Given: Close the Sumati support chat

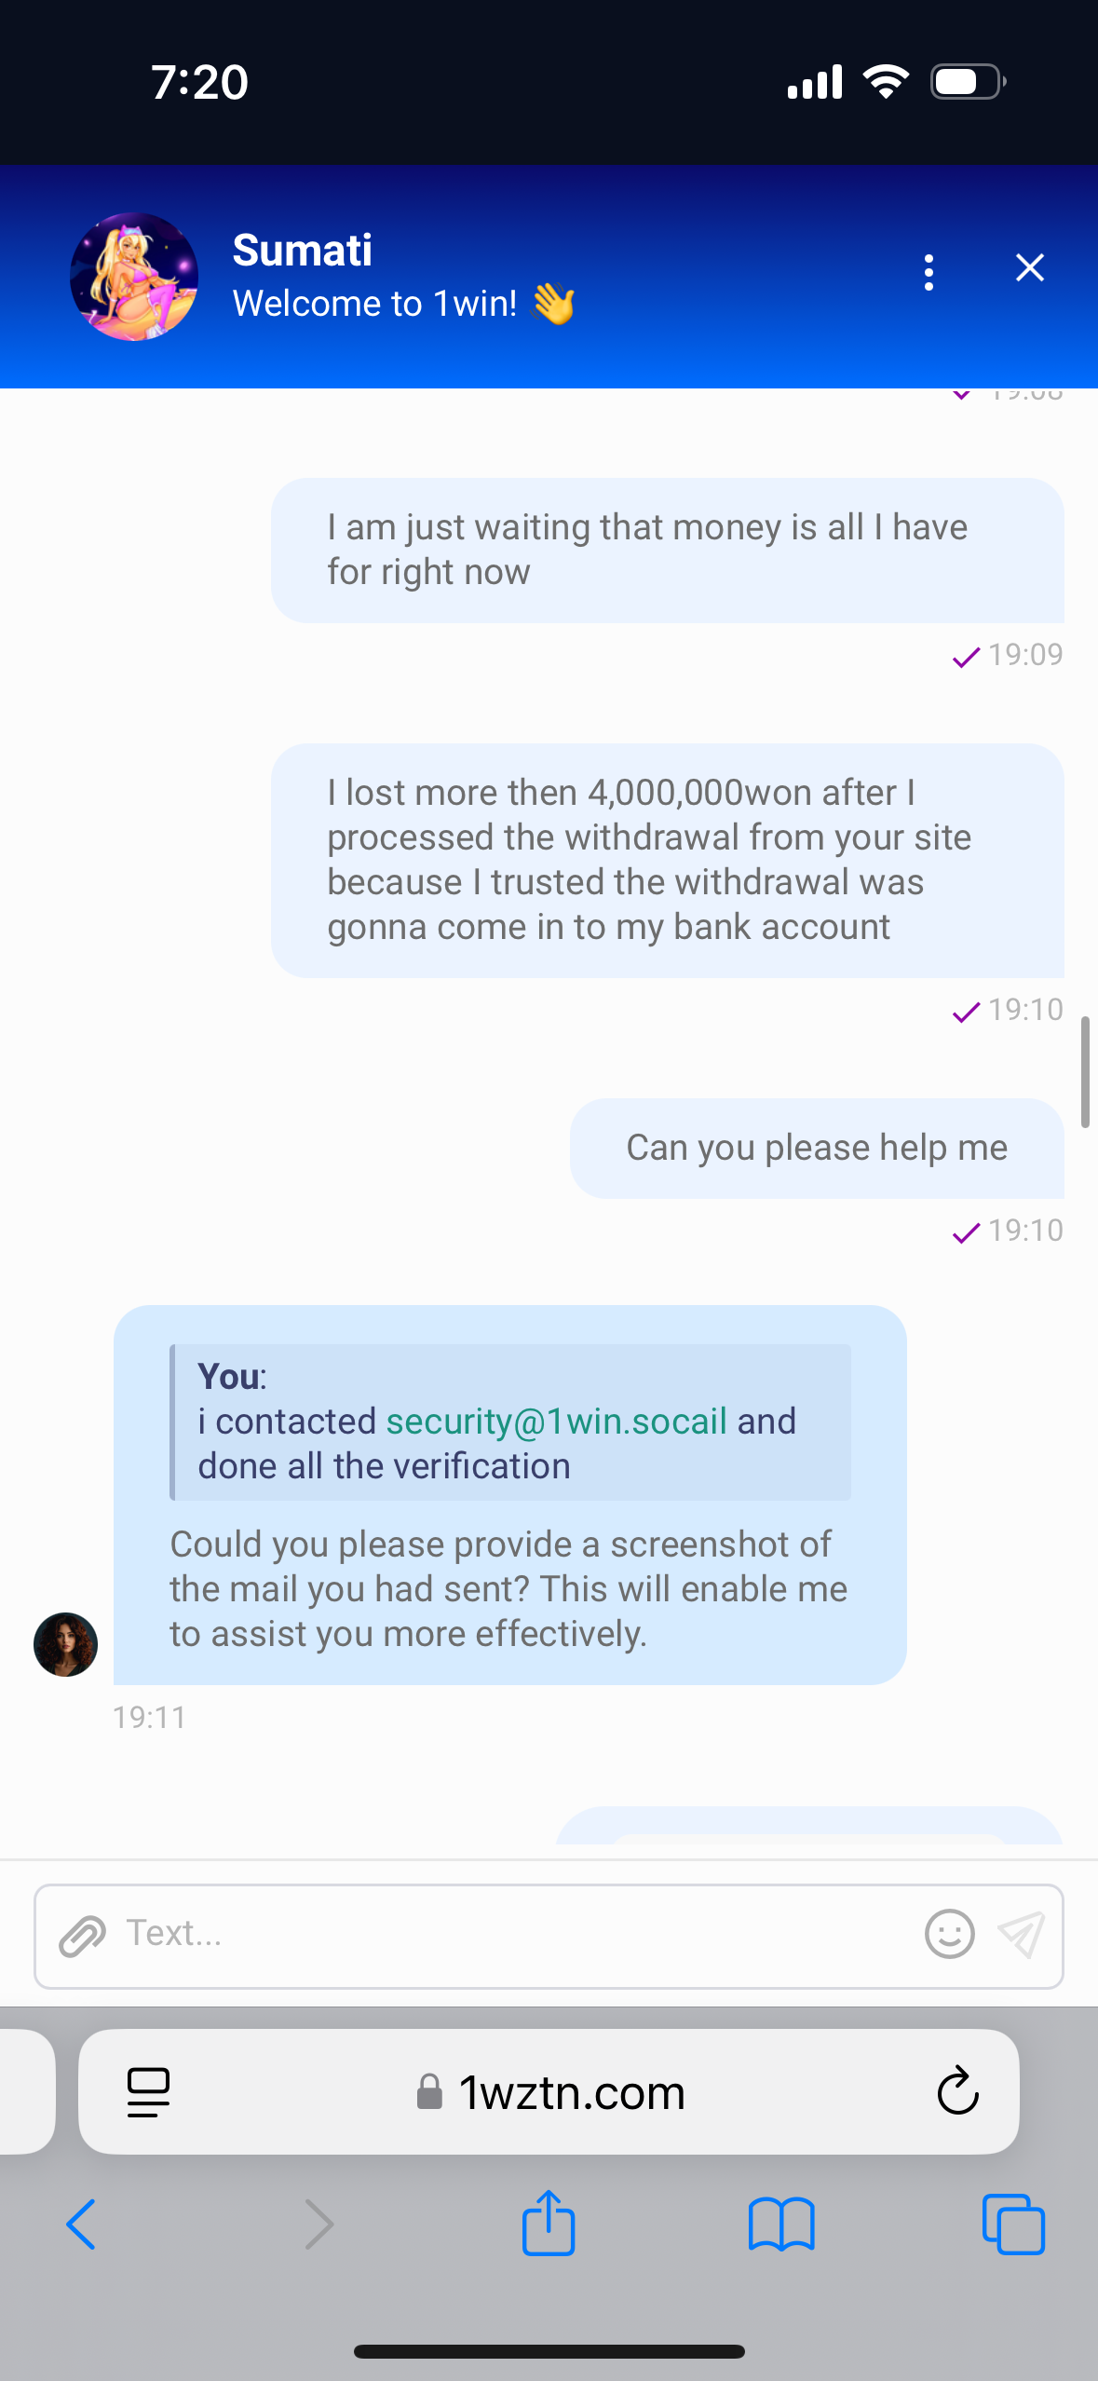Looking at the screenshot, I should pos(1029,268).
